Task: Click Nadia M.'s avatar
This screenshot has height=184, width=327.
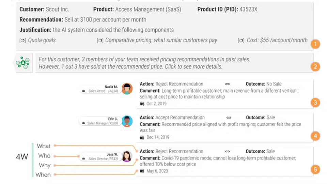Action: pos(127,89)
